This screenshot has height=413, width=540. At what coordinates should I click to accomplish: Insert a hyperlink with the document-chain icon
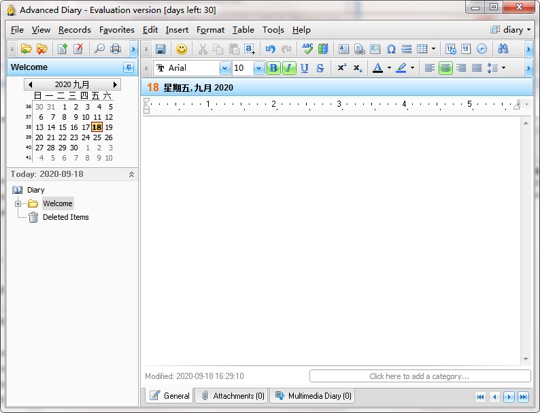pos(360,49)
